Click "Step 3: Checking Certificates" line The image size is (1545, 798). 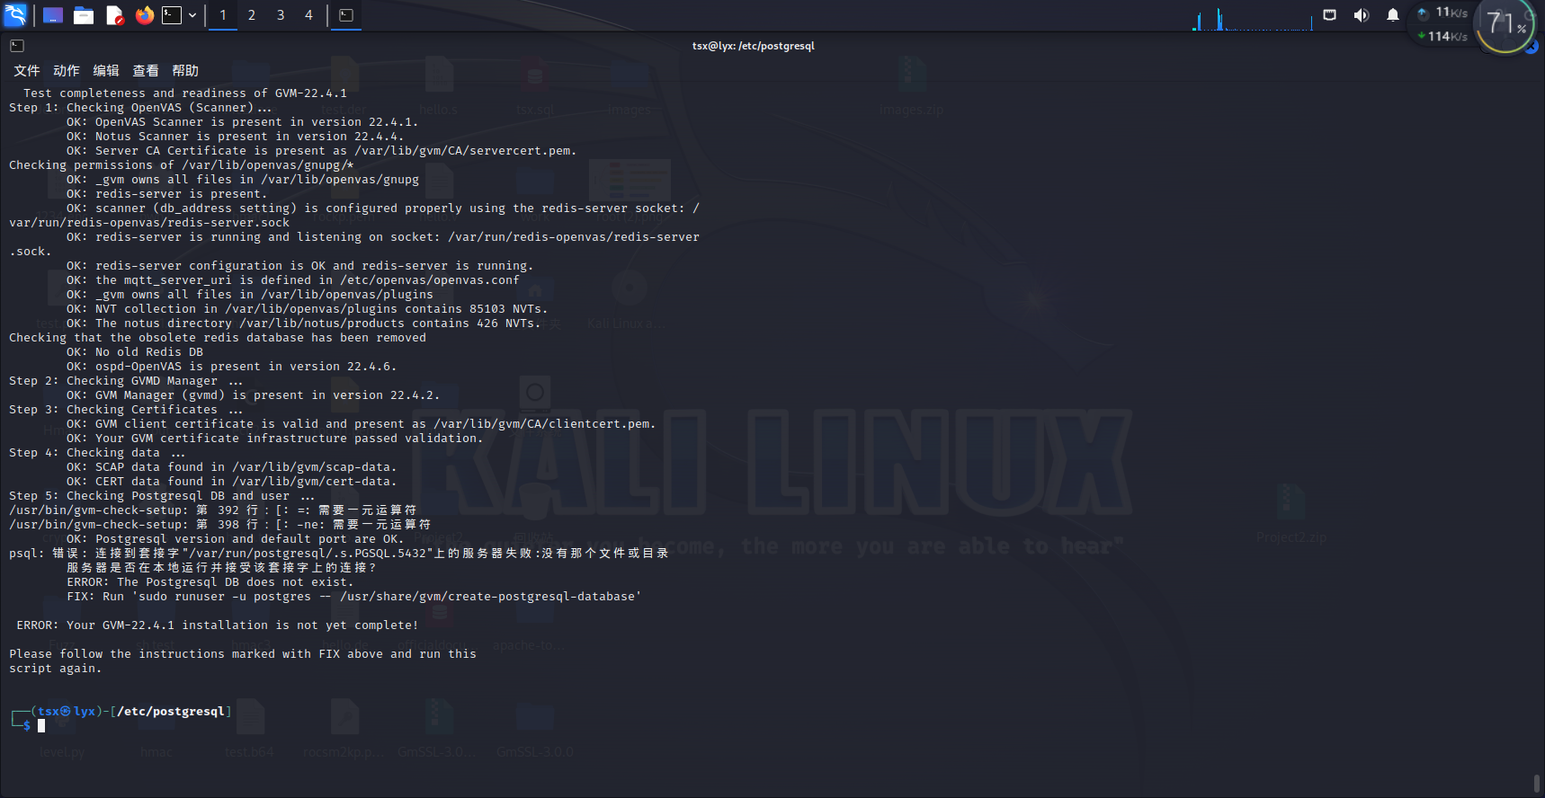point(126,410)
